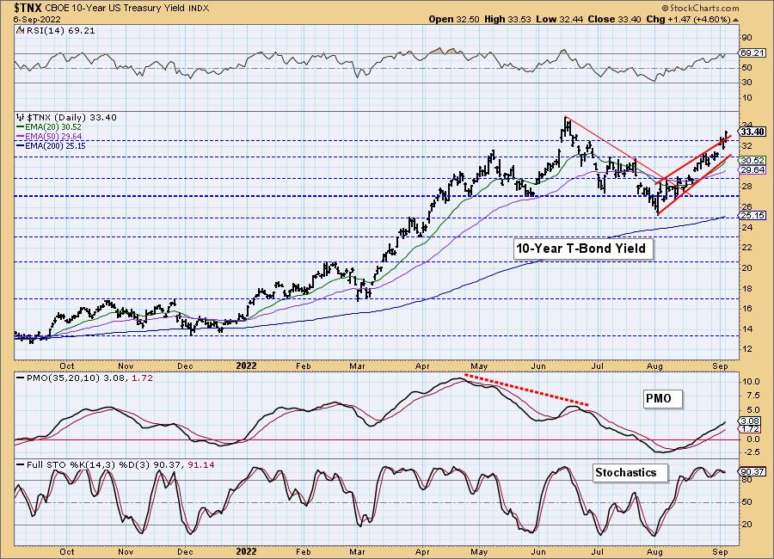774x559 pixels.
Task: Click the 30.52 EMA value tag
Action: 752,161
